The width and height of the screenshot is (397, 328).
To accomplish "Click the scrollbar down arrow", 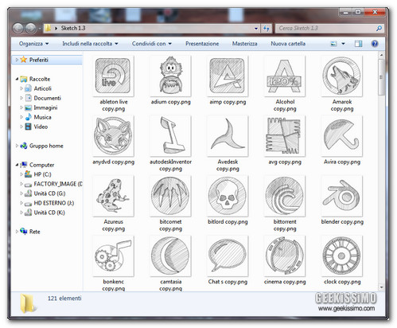I will (x=381, y=287).
